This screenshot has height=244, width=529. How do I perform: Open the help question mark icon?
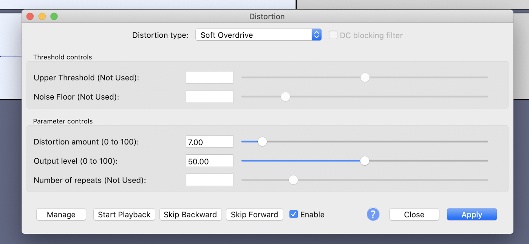pyautogui.click(x=373, y=214)
